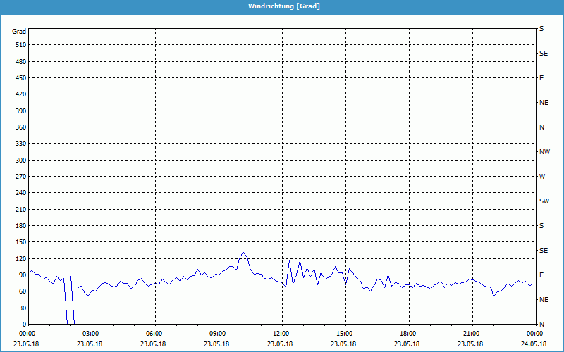Click the 12:00 time axis label

pos(281,334)
